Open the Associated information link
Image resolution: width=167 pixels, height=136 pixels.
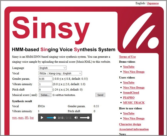click(134, 129)
